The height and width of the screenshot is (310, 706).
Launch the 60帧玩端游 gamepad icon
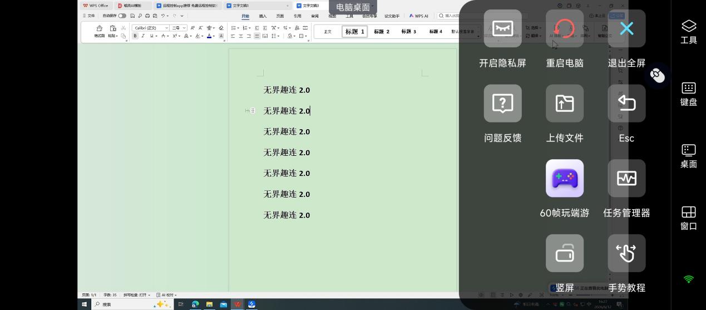pos(565,178)
